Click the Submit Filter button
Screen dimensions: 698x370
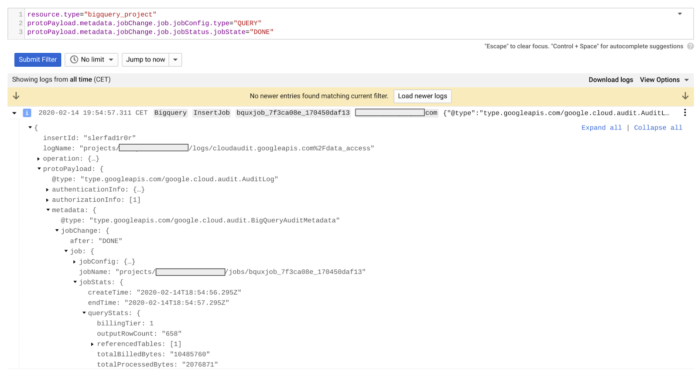[x=38, y=60]
